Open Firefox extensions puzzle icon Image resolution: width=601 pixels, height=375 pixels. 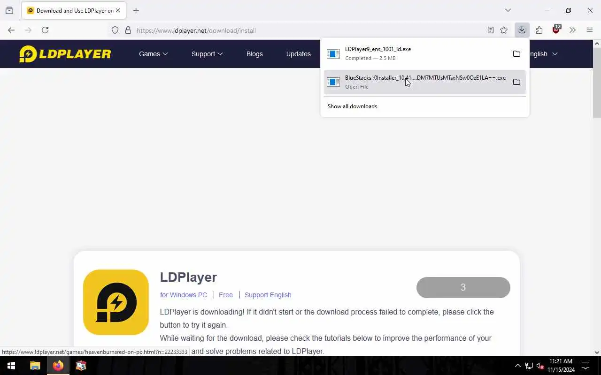[x=539, y=30]
